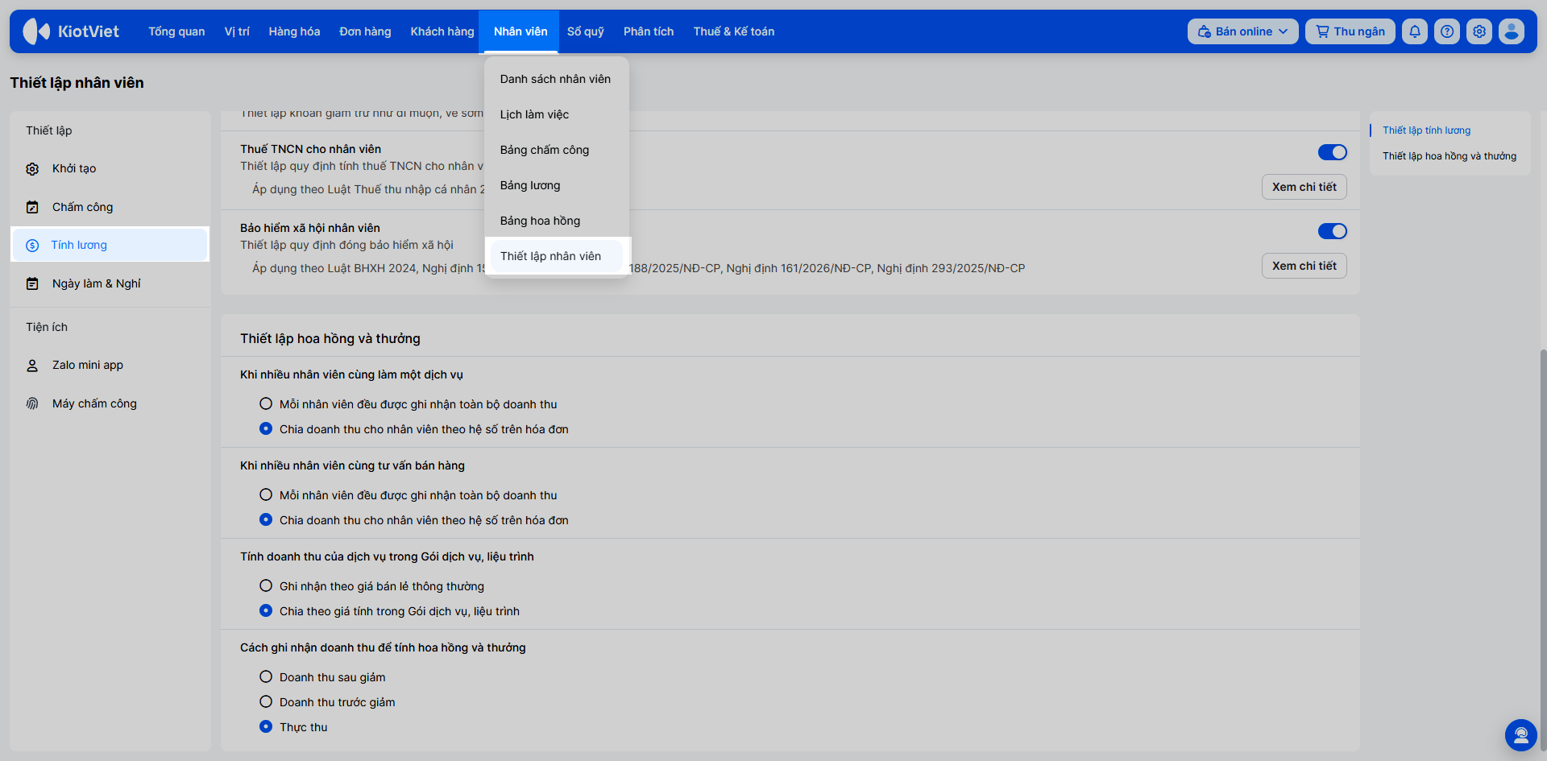Open Zalo mini app utility
1547x761 pixels.
tap(110, 366)
